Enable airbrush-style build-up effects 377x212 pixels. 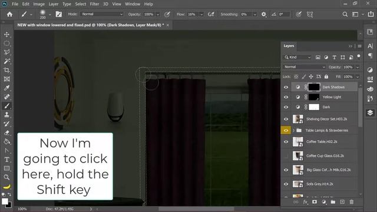pyautogui.click(x=211, y=14)
